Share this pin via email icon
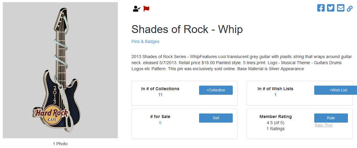The width and height of the screenshot is (357, 148). (x=341, y=8)
